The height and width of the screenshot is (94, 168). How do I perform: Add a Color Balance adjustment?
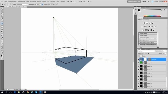(x=147, y=27)
